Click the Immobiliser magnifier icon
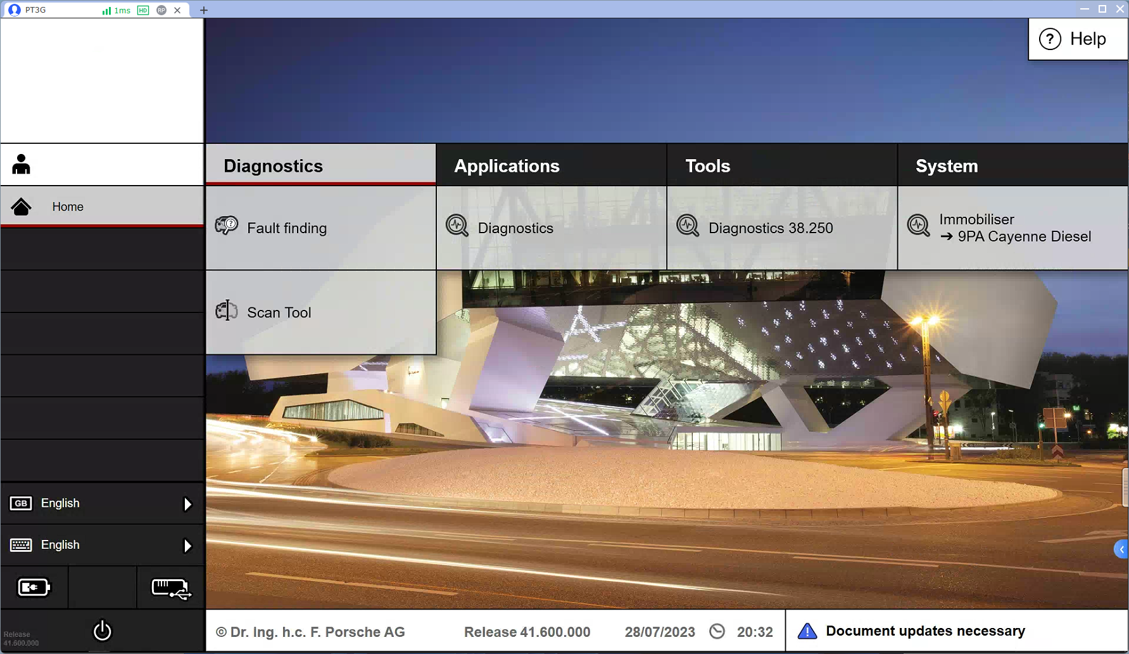Viewport: 1129px width, 654px height. coord(918,225)
